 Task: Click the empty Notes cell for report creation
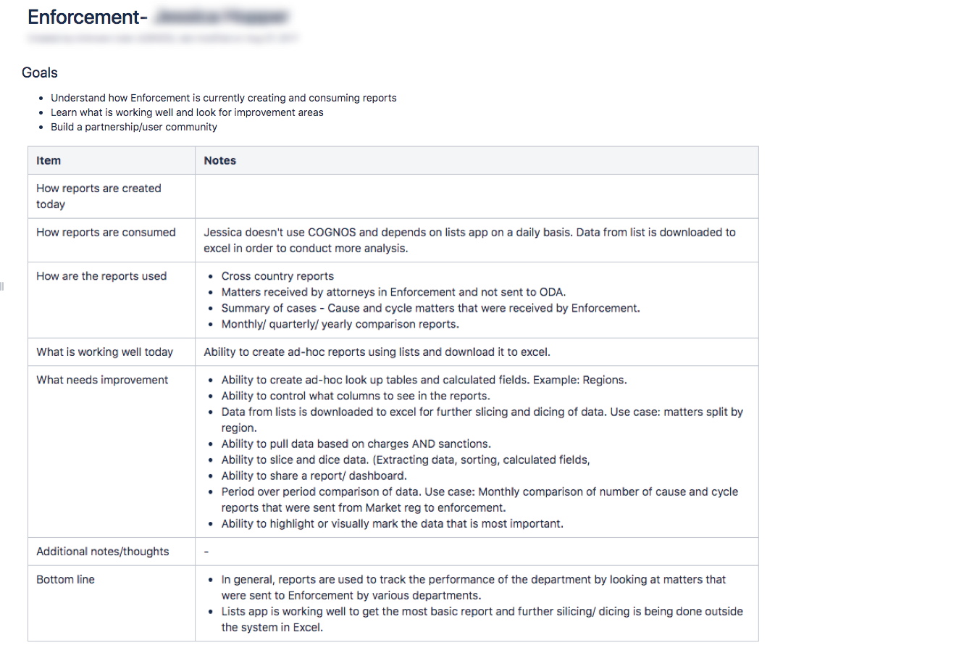coord(477,196)
